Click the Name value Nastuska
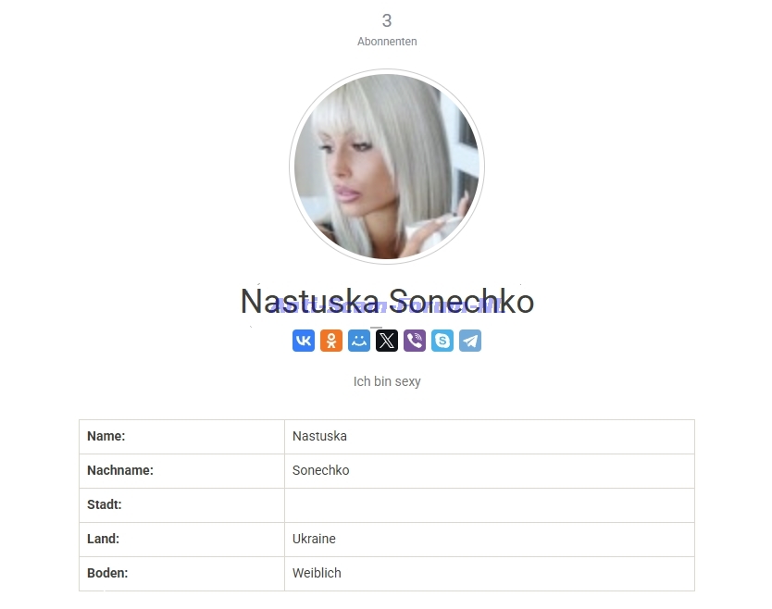The height and width of the screenshot is (609, 772). click(x=319, y=436)
